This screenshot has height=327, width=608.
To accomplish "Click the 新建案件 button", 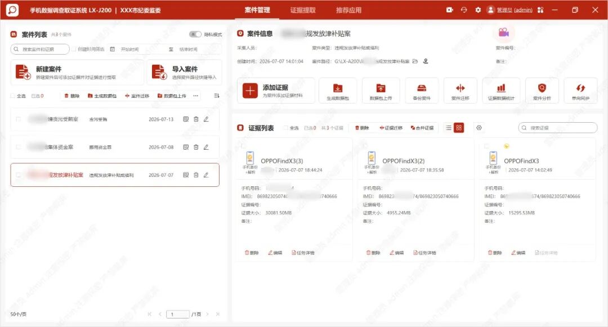I will point(77,73).
